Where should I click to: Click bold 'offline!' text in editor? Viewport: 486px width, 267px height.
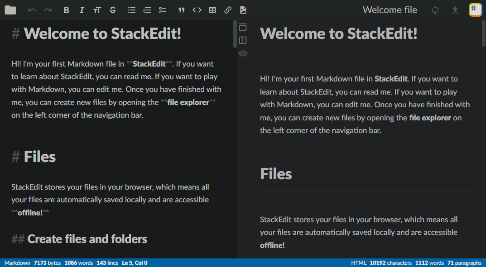(30, 213)
